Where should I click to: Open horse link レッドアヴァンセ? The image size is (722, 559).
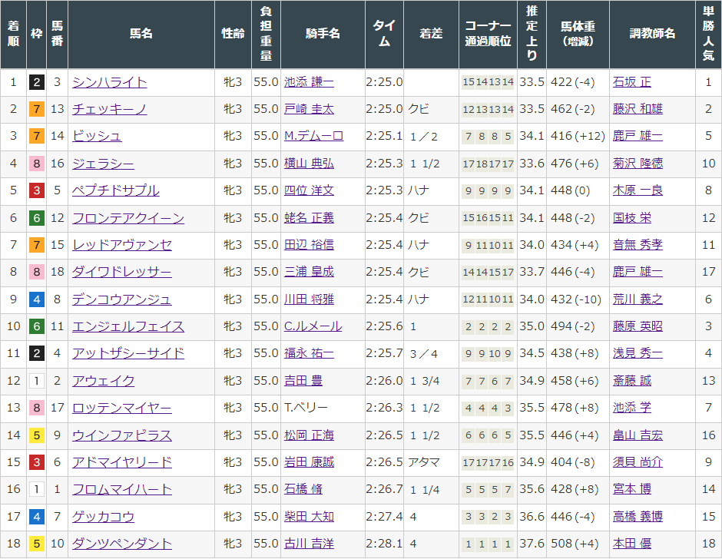click(x=122, y=245)
